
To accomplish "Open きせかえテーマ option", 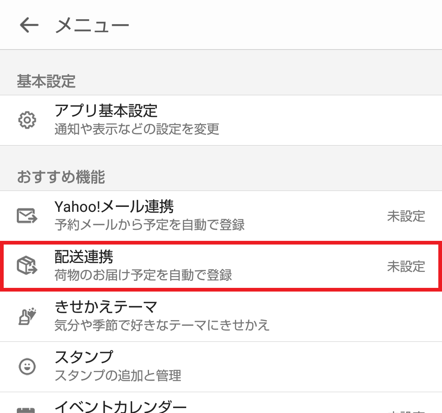I will pyautogui.click(x=106, y=307).
